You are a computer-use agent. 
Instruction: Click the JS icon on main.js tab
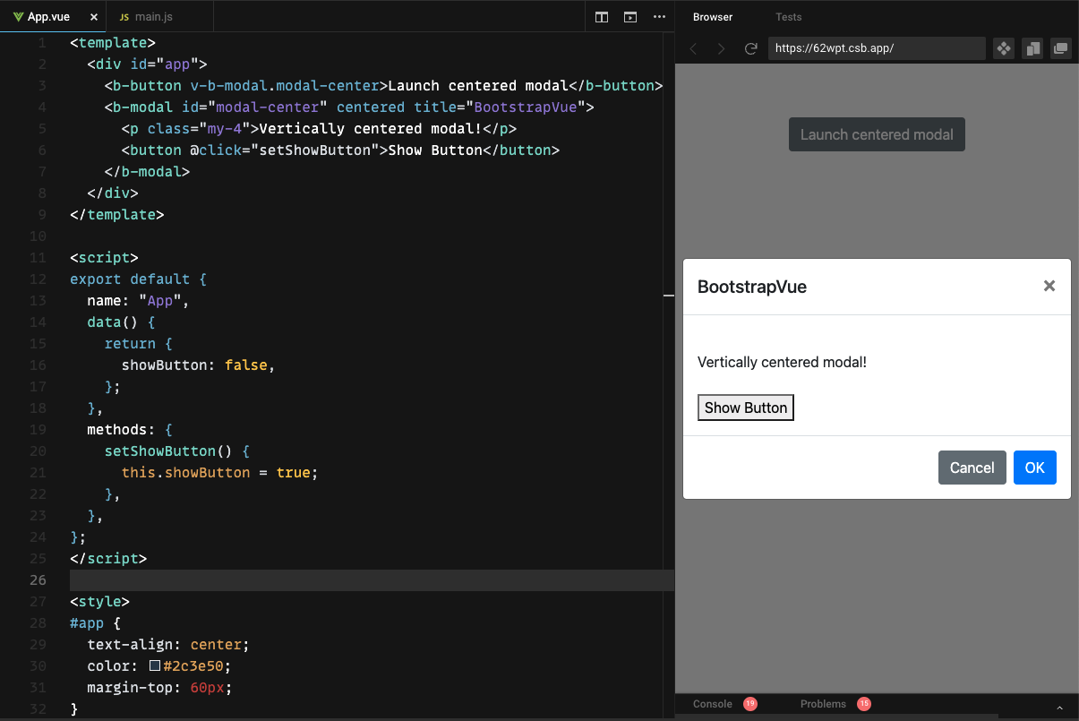[x=124, y=17]
